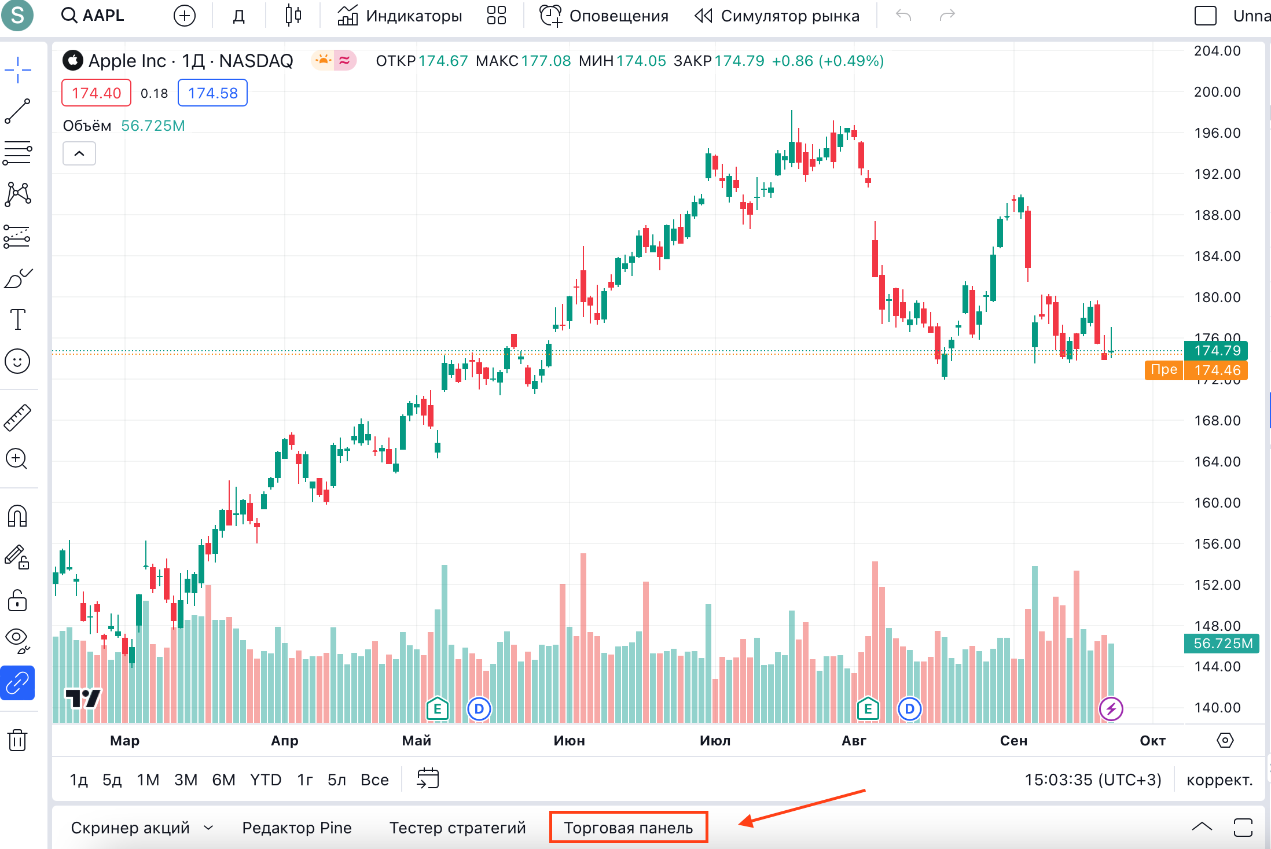The image size is (1271, 849).
Task: Open the emoji icons tool
Action: click(17, 361)
